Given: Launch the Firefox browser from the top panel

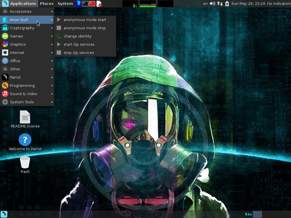Looking at the screenshot, I should click(78, 3).
